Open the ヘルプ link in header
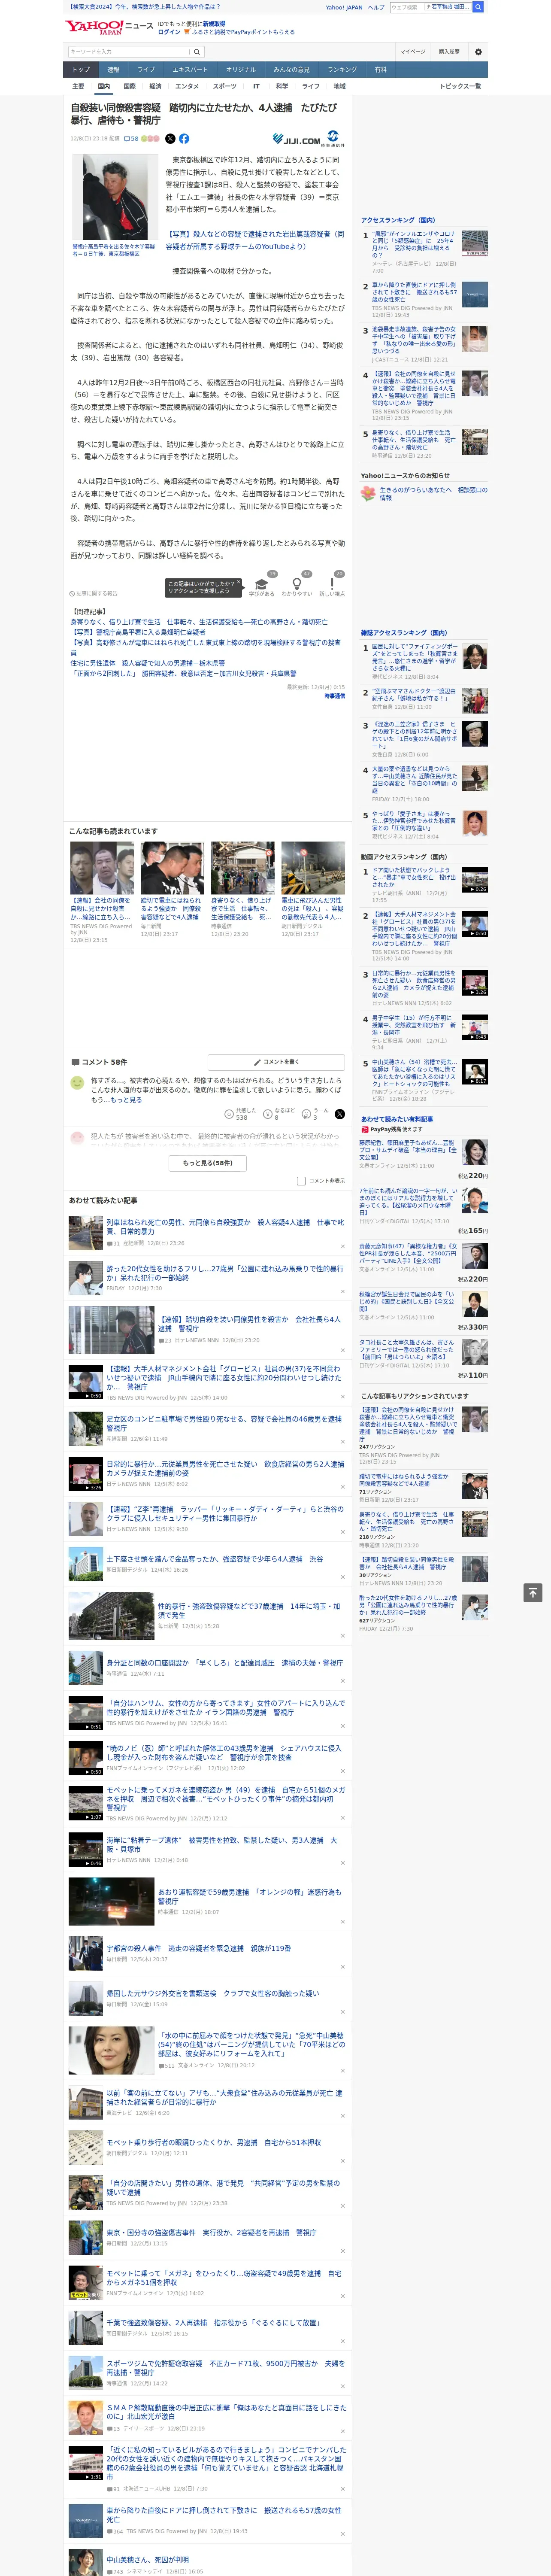Viewport: 551px width, 2576px height. coord(376,7)
